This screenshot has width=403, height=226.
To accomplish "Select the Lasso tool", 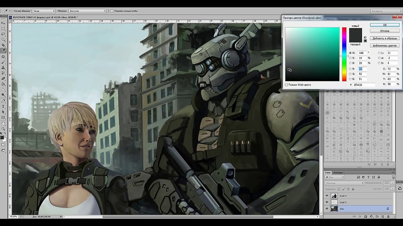I will click(3, 34).
